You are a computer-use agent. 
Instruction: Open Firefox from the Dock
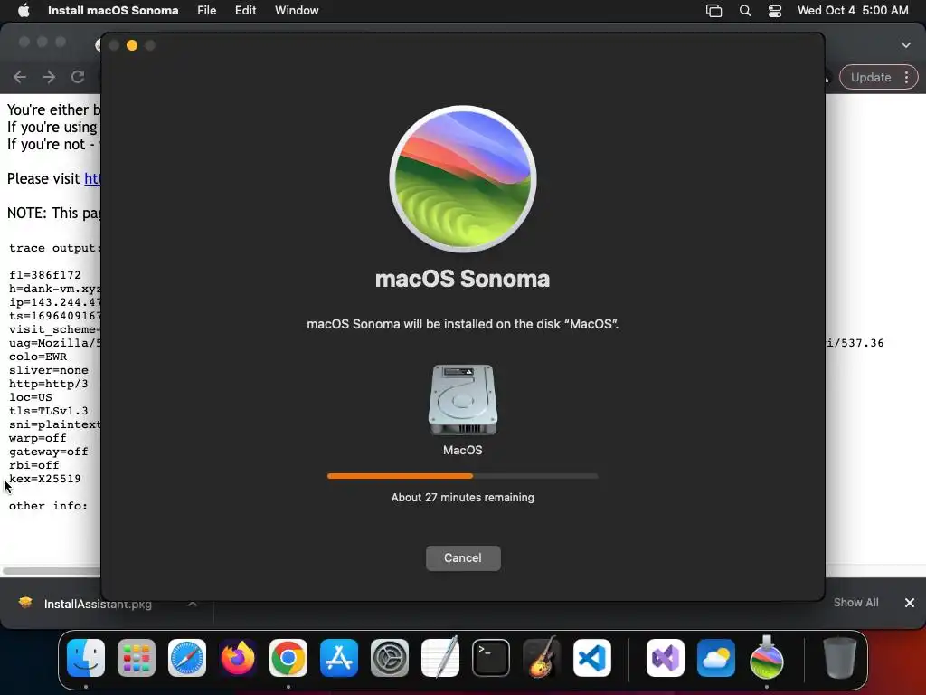(238, 658)
